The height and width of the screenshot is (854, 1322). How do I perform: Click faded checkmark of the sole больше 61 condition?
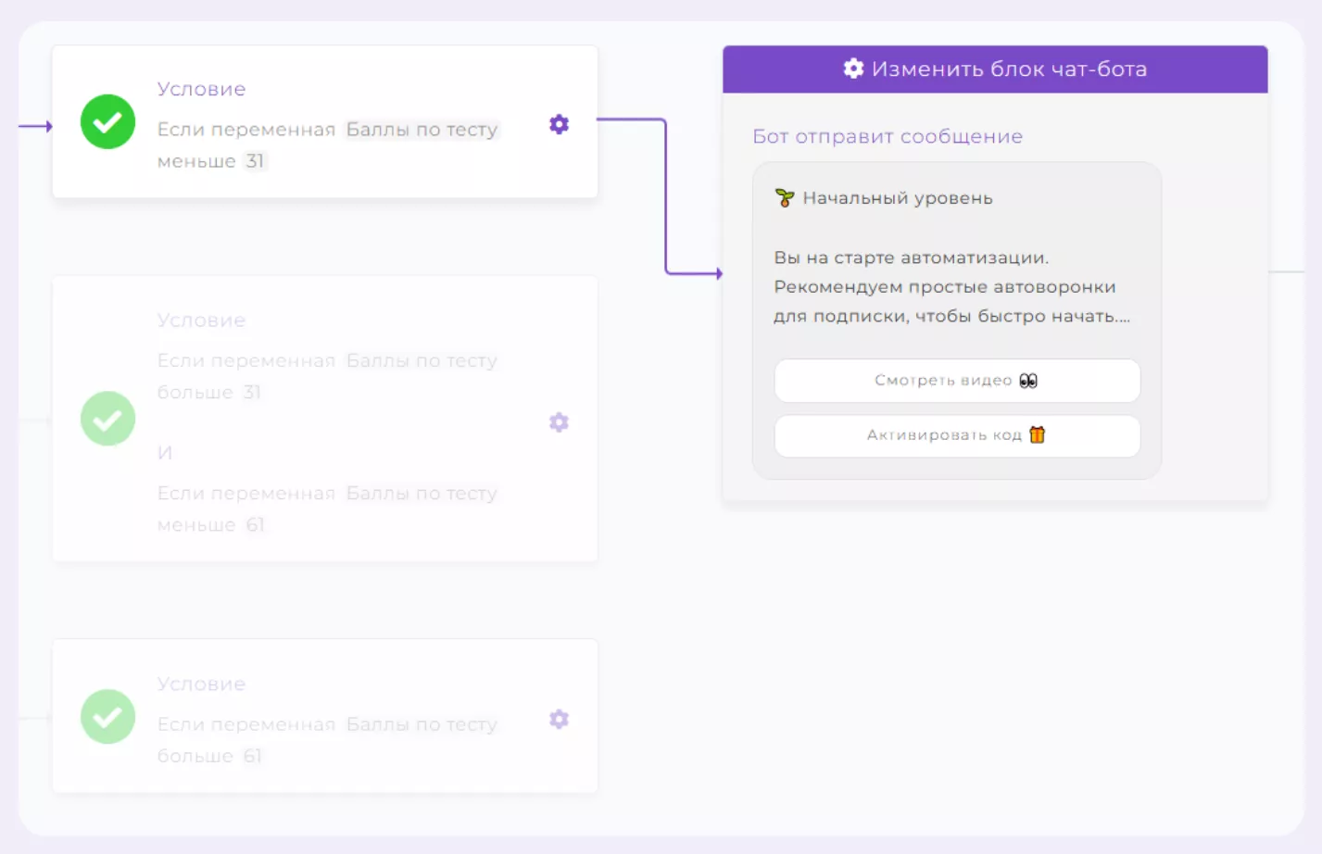point(107,716)
